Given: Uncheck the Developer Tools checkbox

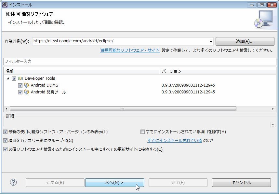Looking at the screenshot, I should 14,78.
